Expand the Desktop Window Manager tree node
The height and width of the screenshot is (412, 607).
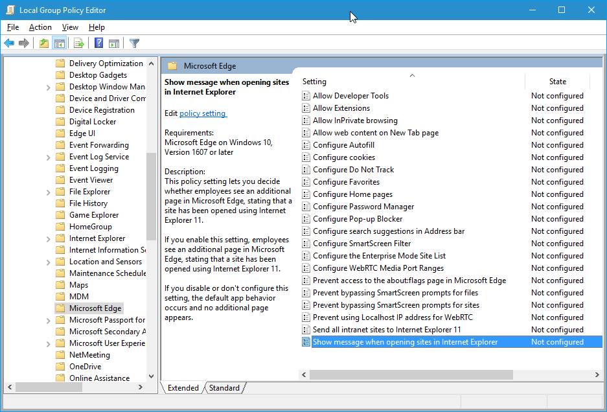49,87
